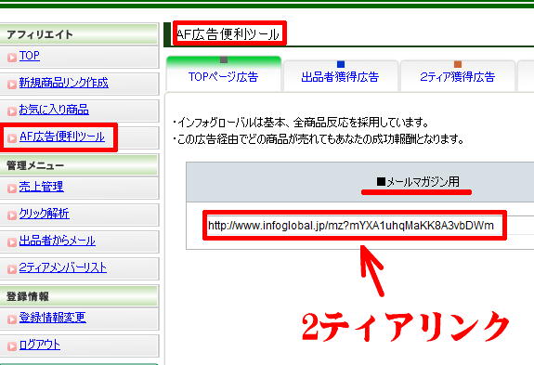Click the arrow icon beside 出品者からメール
534x365 pixels.
pyautogui.click(x=12, y=242)
